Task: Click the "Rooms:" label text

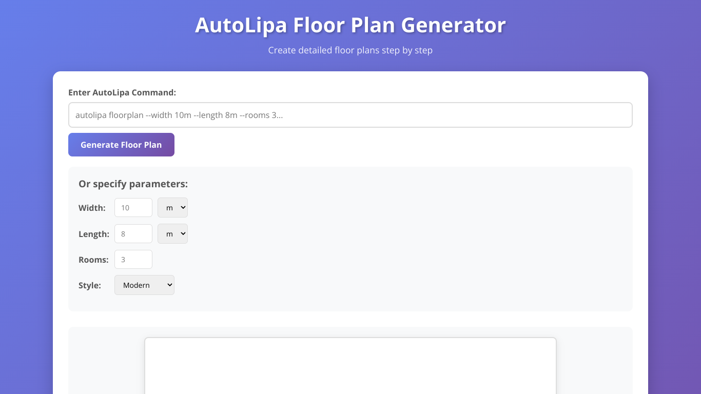Action: [x=93, y=260]
